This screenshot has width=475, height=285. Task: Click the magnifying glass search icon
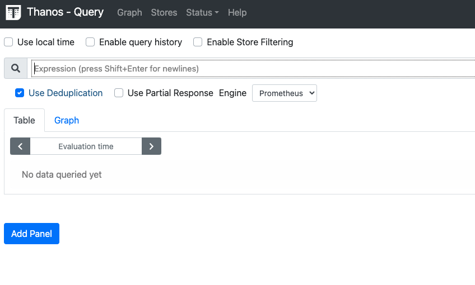click(x=16, y=68)
